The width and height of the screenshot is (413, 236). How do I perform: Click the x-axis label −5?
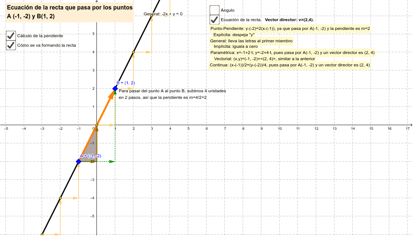coord(6,129)
